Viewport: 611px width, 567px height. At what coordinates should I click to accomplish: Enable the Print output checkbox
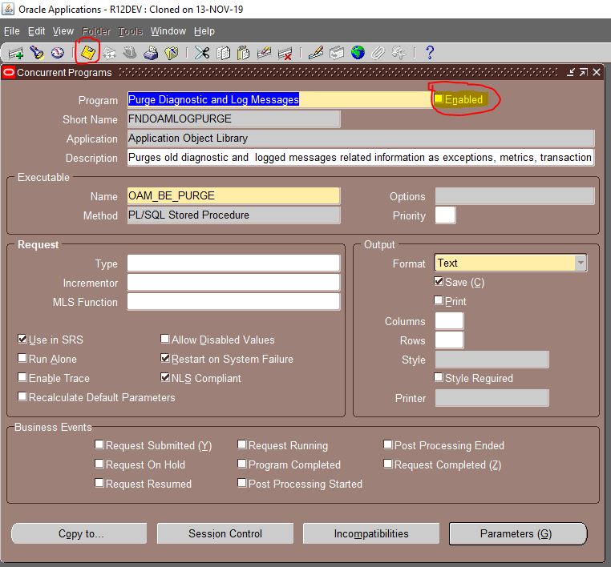[x=439, y=300]
